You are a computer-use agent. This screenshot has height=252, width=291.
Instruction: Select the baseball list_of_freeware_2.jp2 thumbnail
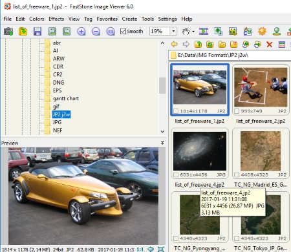(261, 87)
